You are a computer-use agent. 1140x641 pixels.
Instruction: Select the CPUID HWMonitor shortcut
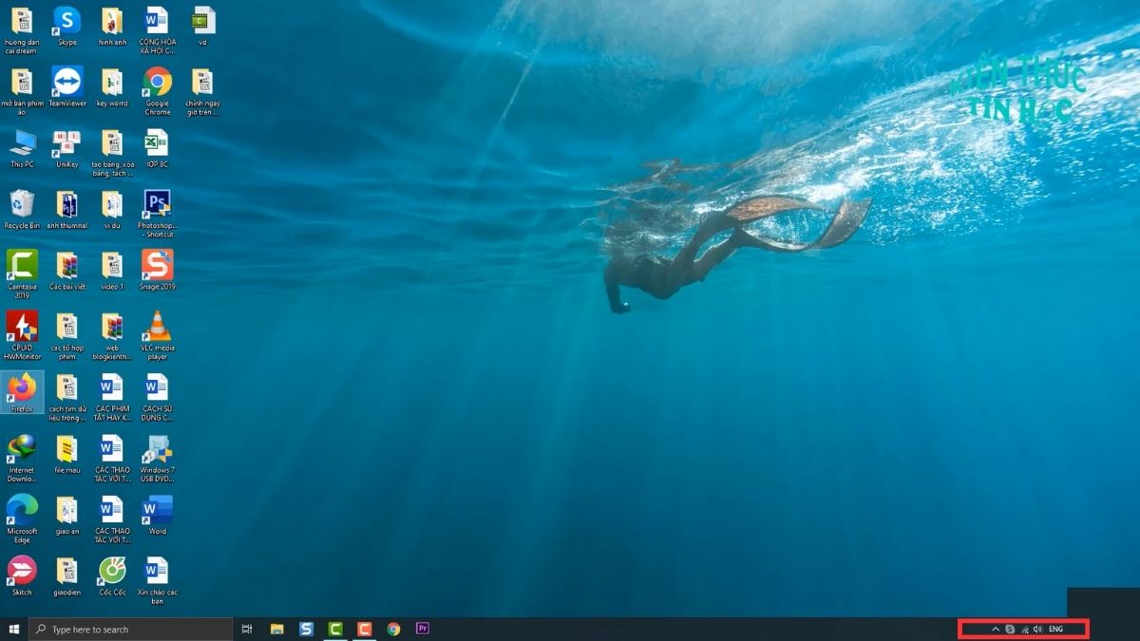[22, 335]
